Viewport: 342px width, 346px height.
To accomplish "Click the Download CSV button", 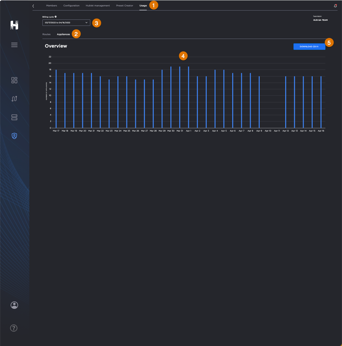I will coord(309,46).
